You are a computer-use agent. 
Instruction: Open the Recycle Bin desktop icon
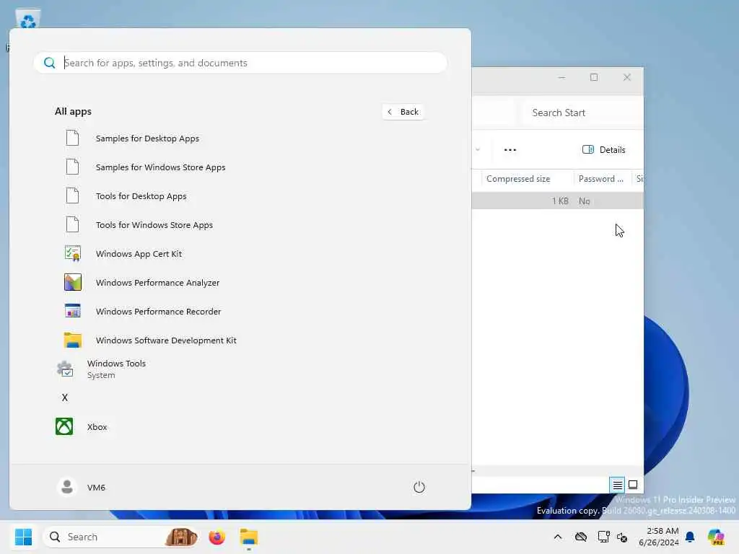pyautogui.click(x=28, y=19)
